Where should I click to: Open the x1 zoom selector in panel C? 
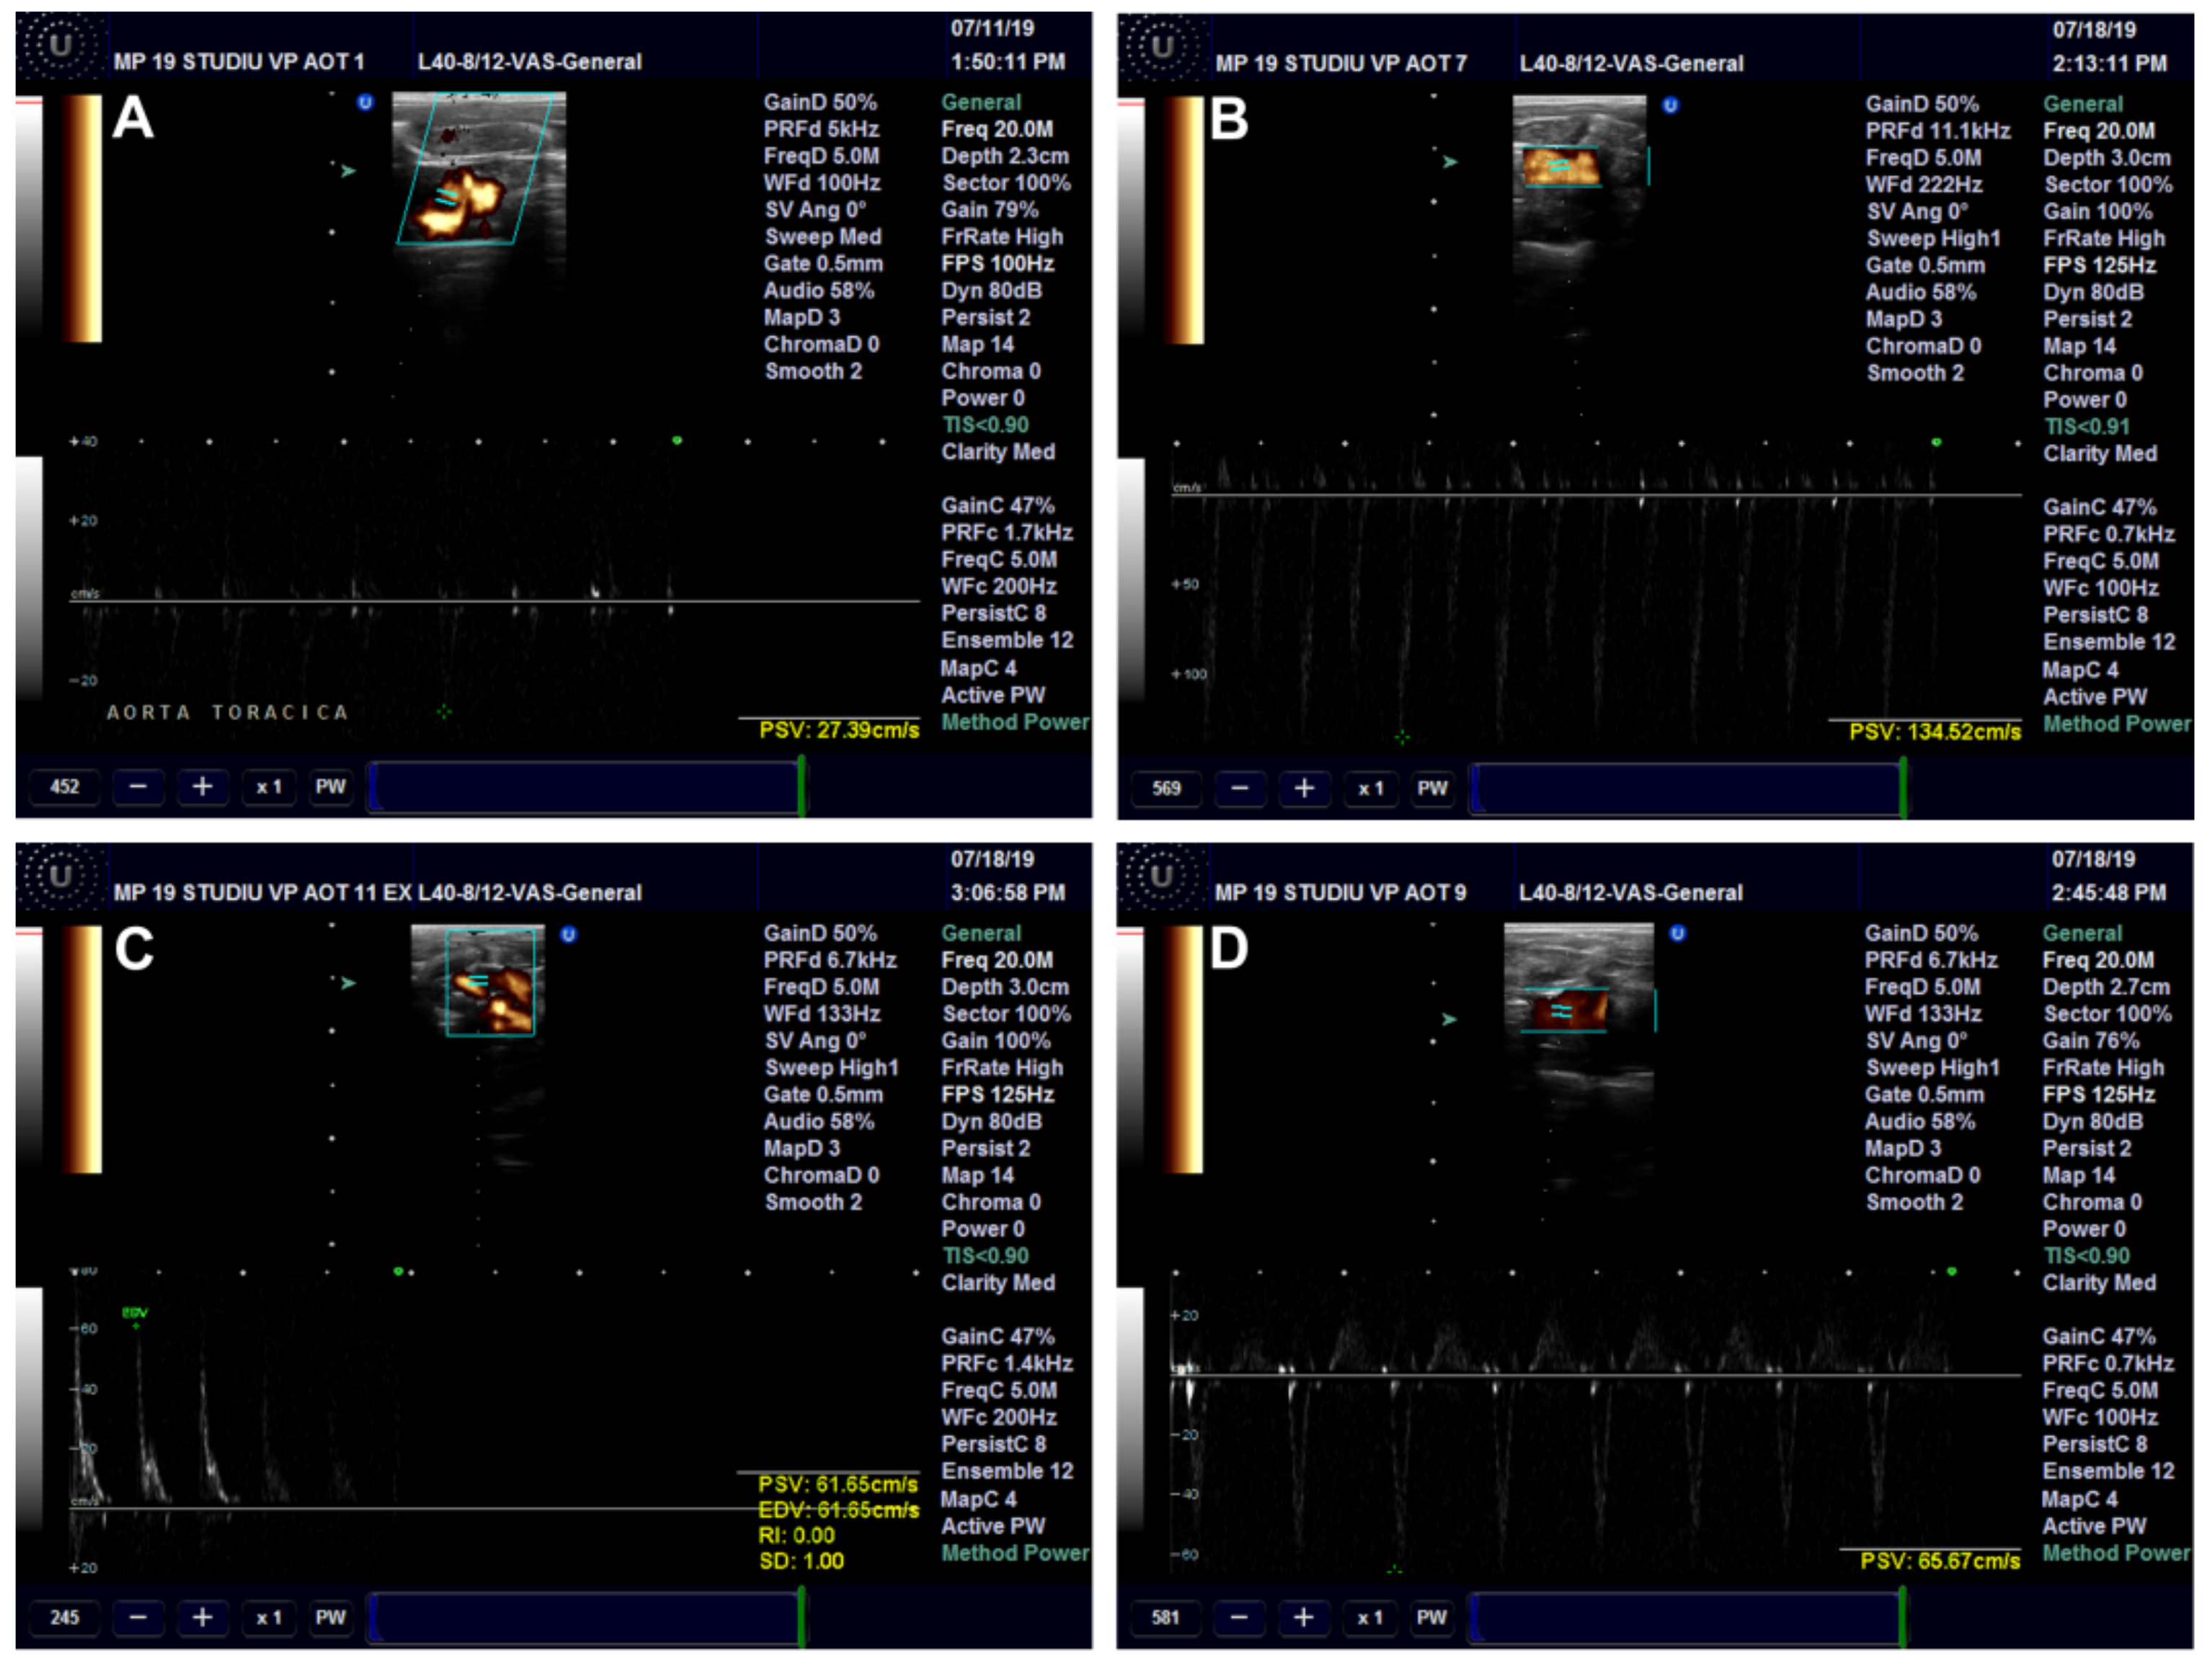268,1617
